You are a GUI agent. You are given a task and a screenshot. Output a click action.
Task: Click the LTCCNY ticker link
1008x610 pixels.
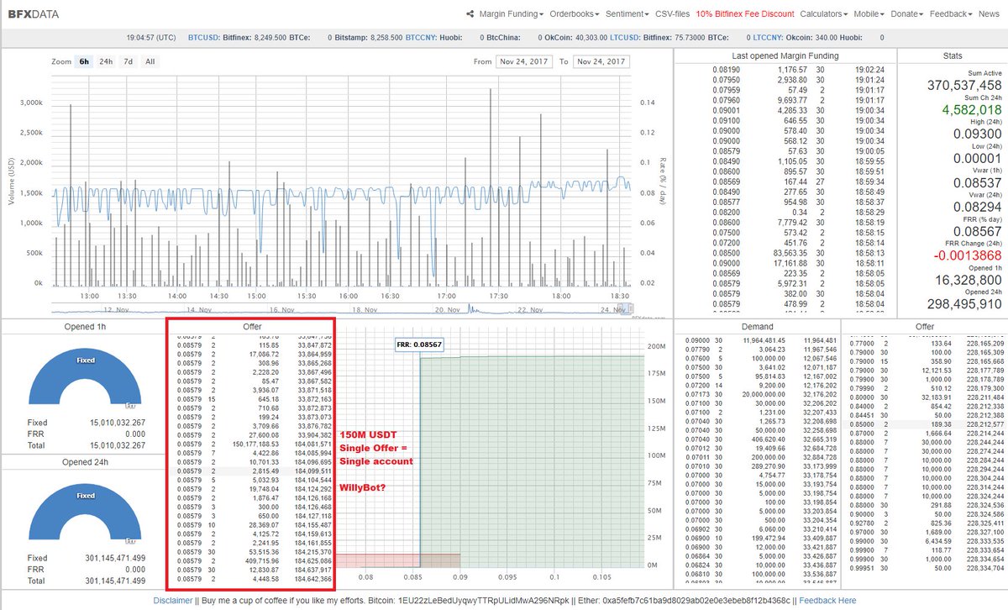click(769, 38)
